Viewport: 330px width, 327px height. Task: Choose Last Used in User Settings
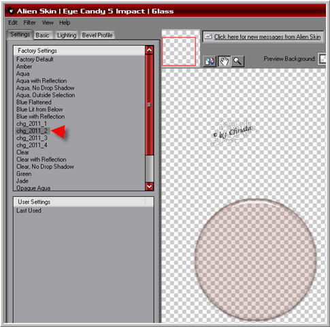pyautogui.click(x=29, y=211)
